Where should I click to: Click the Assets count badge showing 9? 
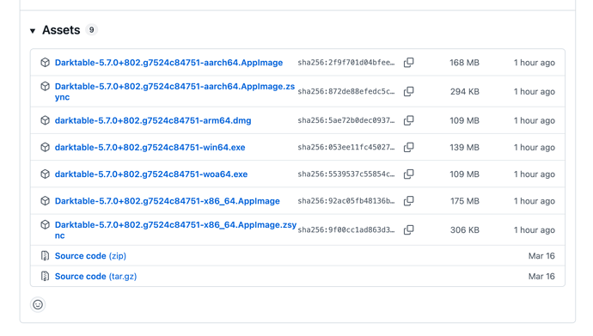[x=91, y=29]
